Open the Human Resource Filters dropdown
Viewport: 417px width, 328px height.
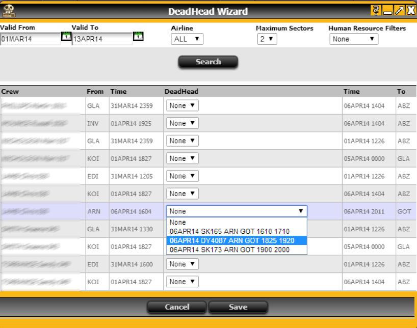[x=354, y=39]
